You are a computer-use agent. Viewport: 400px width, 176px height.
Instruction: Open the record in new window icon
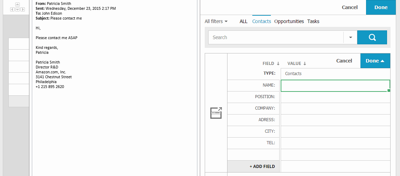pyautogui.click(x=216, y=113)
